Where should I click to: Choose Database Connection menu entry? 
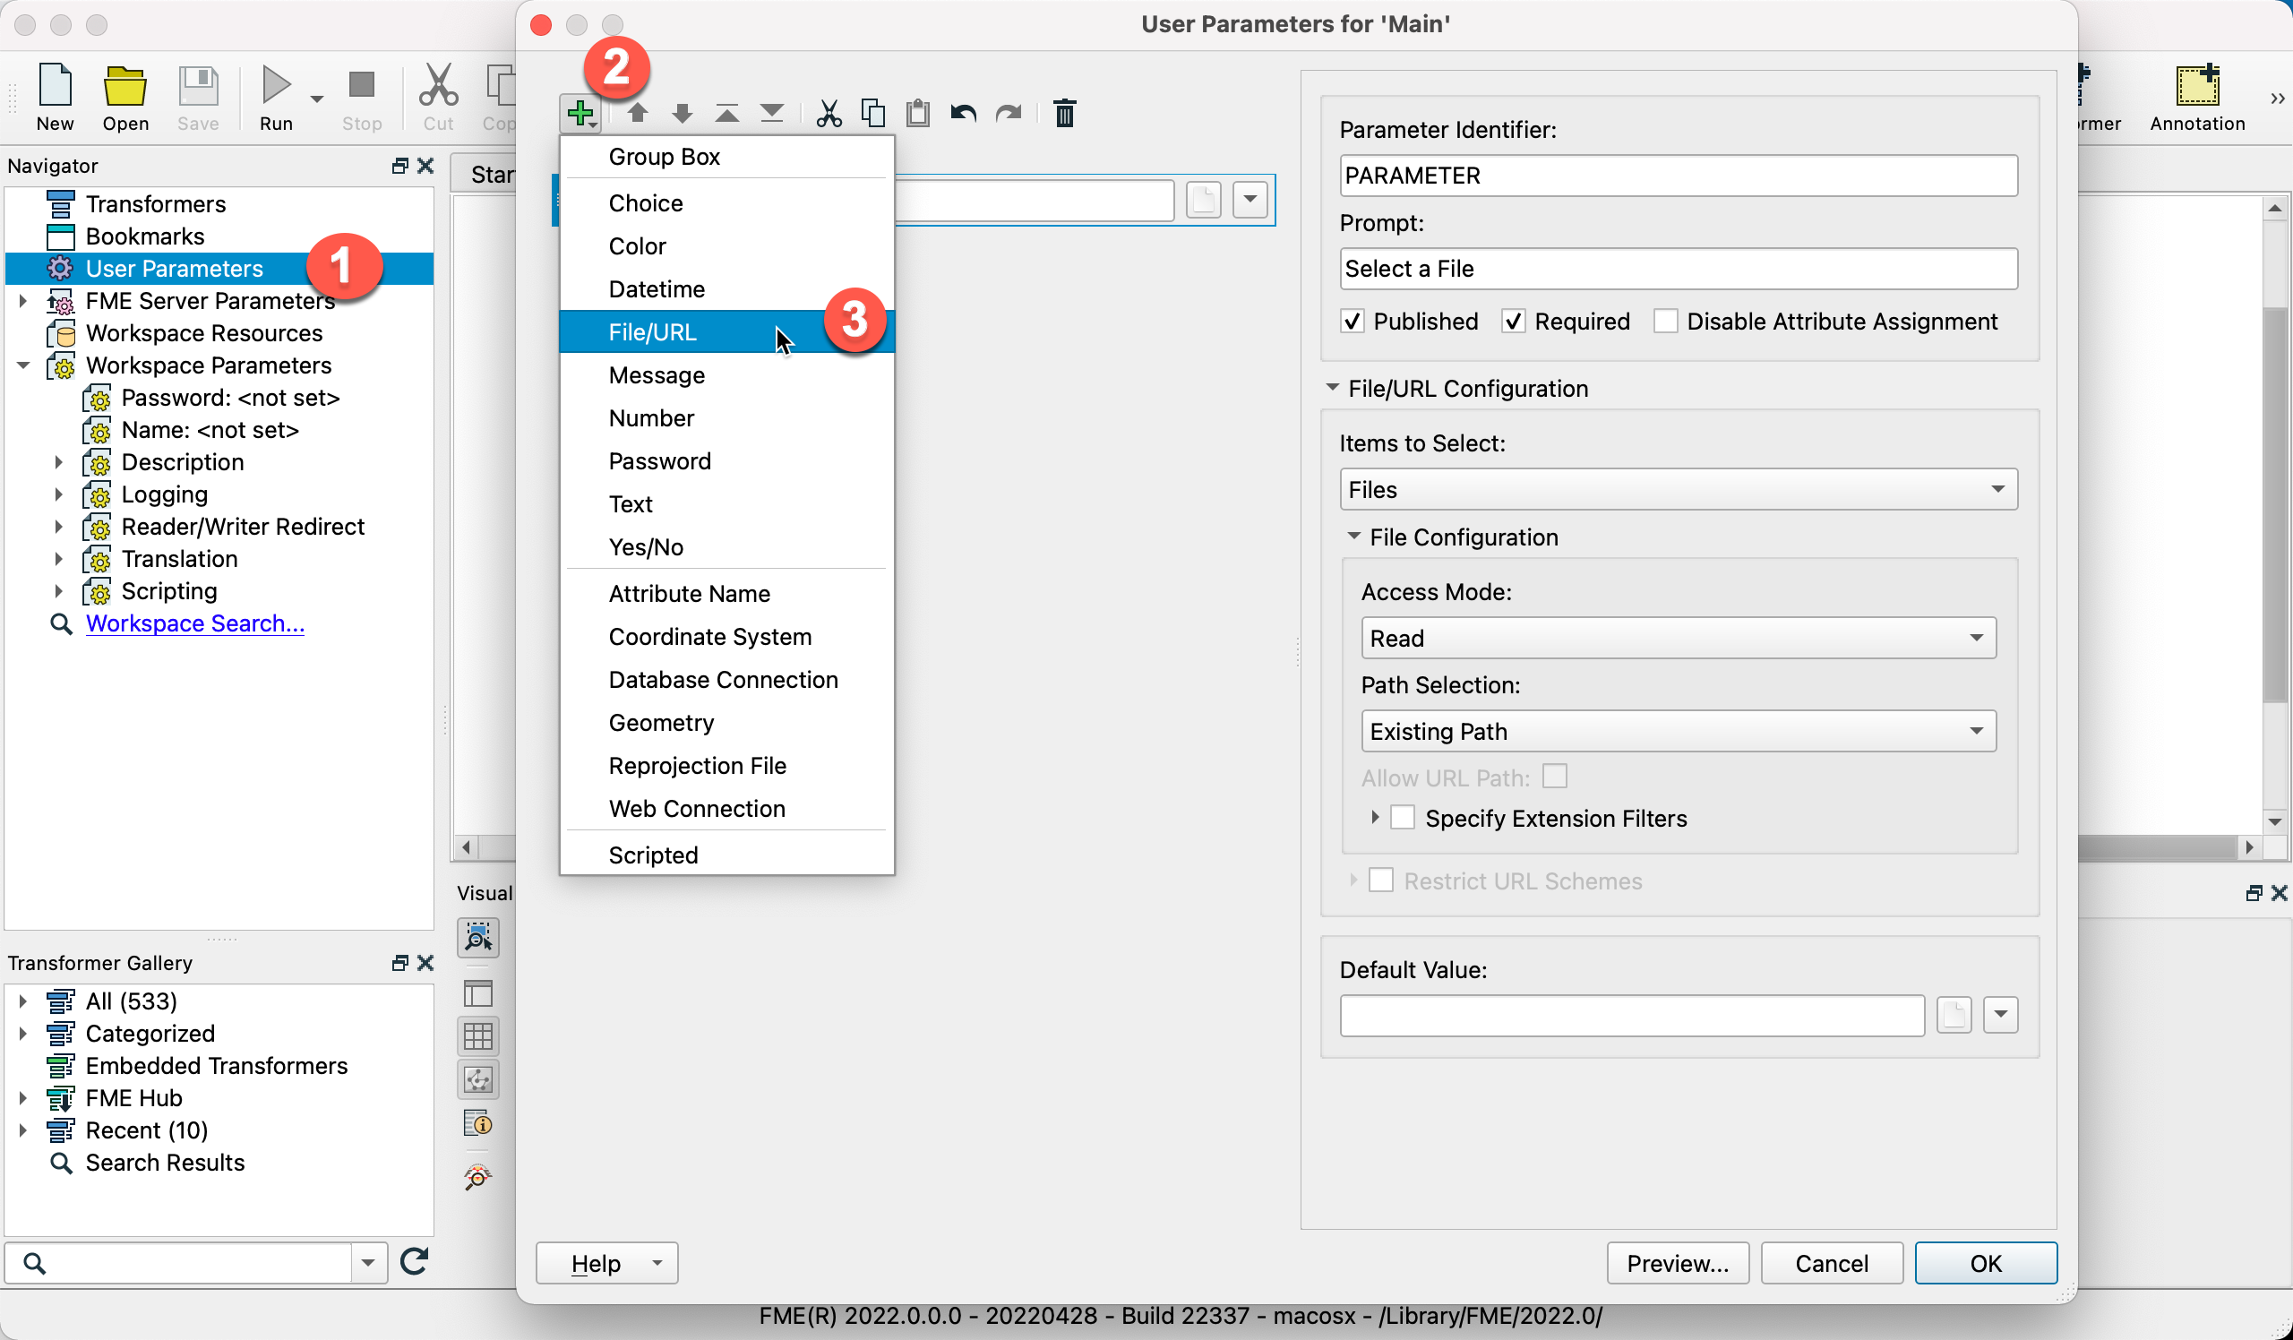pyautogui.click(x=723, y=680)
